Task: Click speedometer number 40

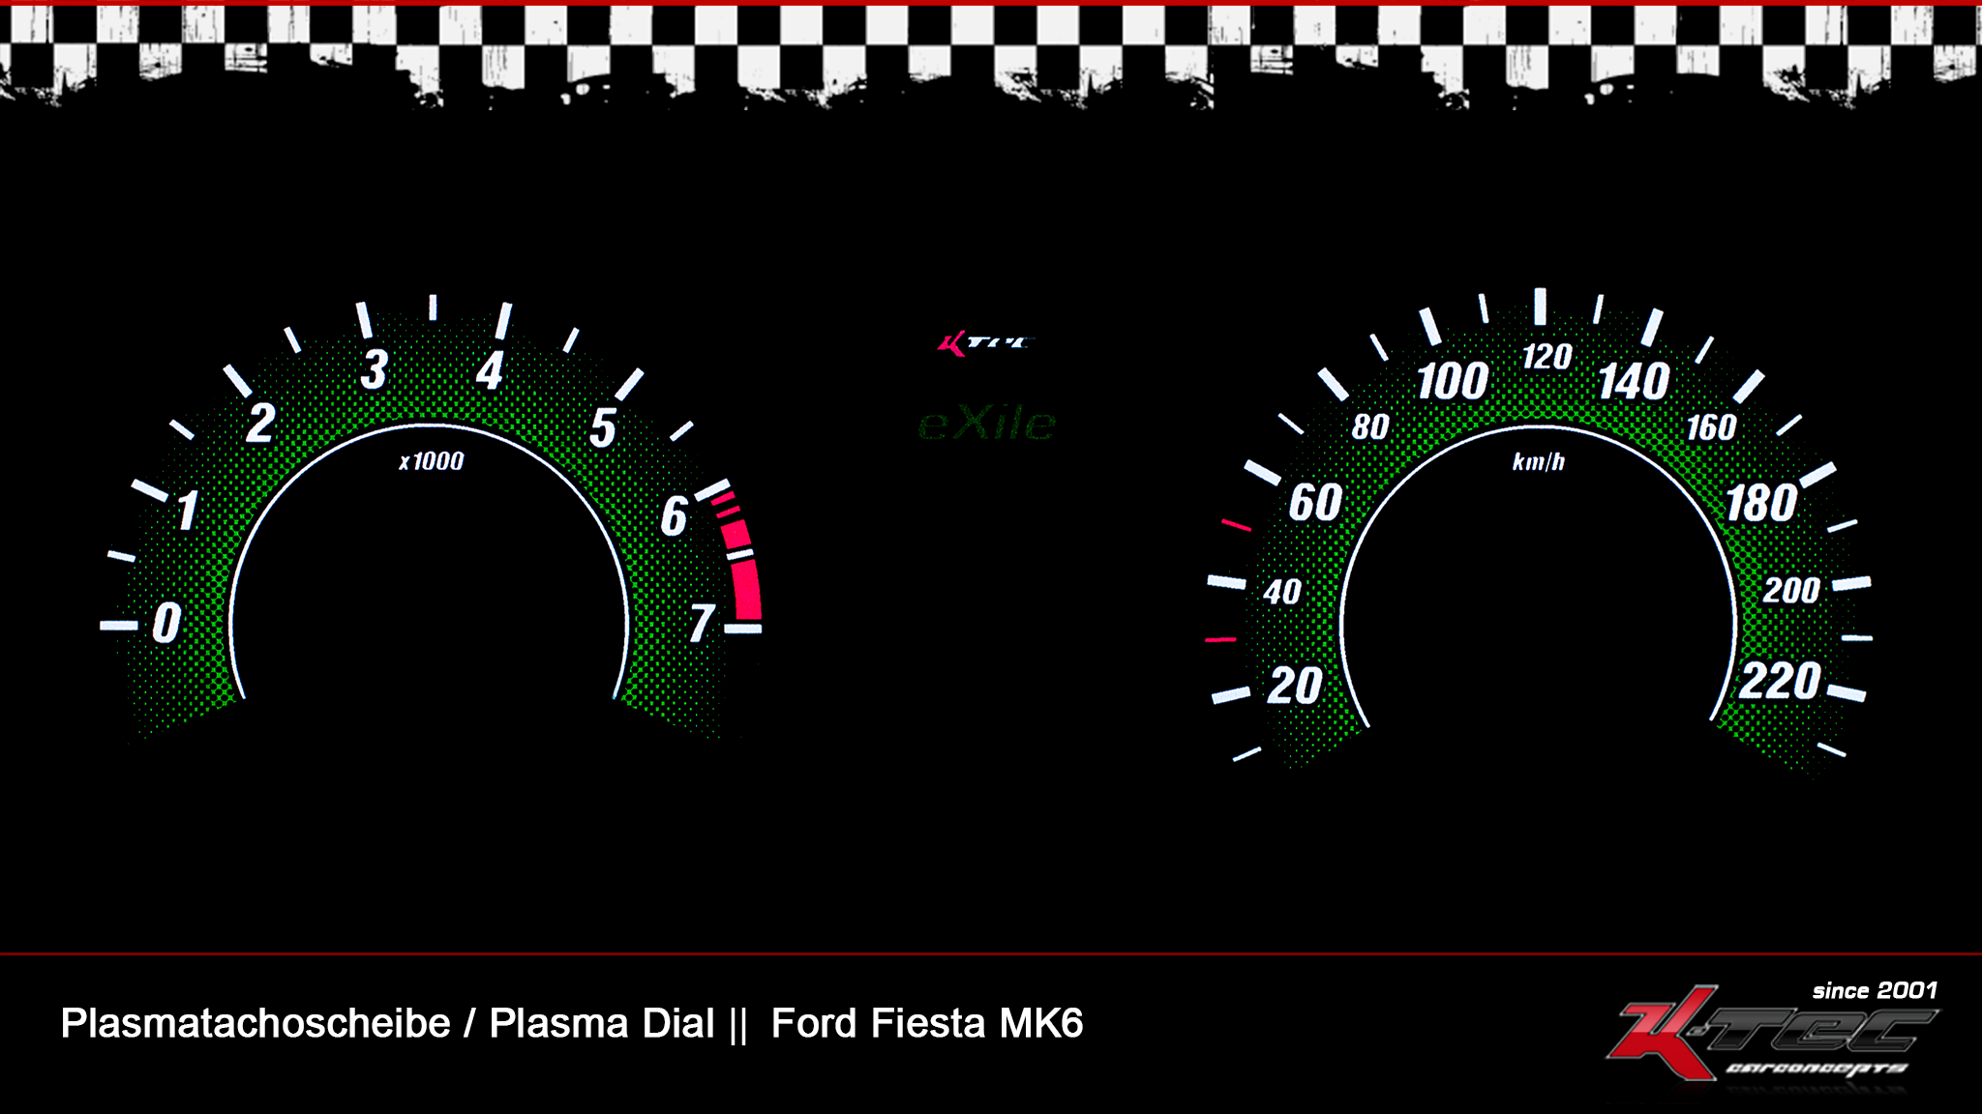Action: pos(1282,592)
